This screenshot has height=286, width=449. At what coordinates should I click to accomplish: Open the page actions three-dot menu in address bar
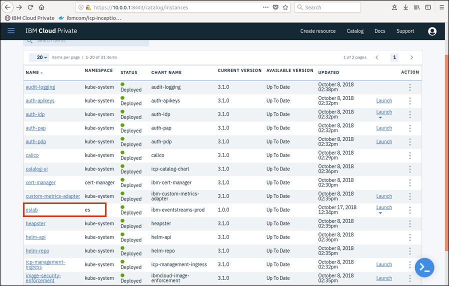point(265,7)
